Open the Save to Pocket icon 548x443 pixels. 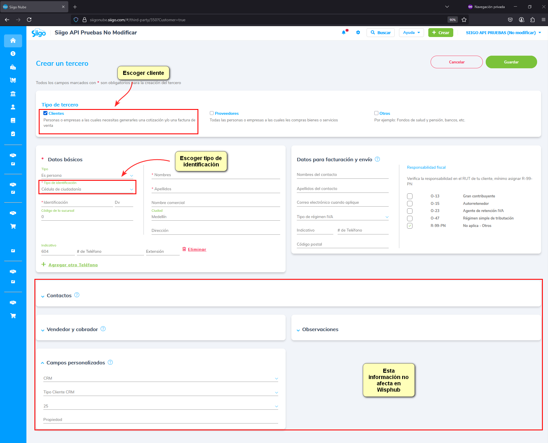coord(510,20)
